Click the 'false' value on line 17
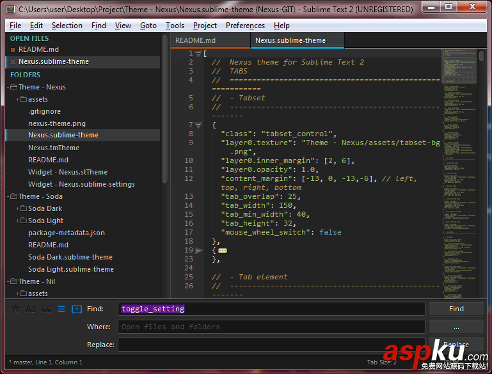492x374 pixels. click(x=330, y=232)
